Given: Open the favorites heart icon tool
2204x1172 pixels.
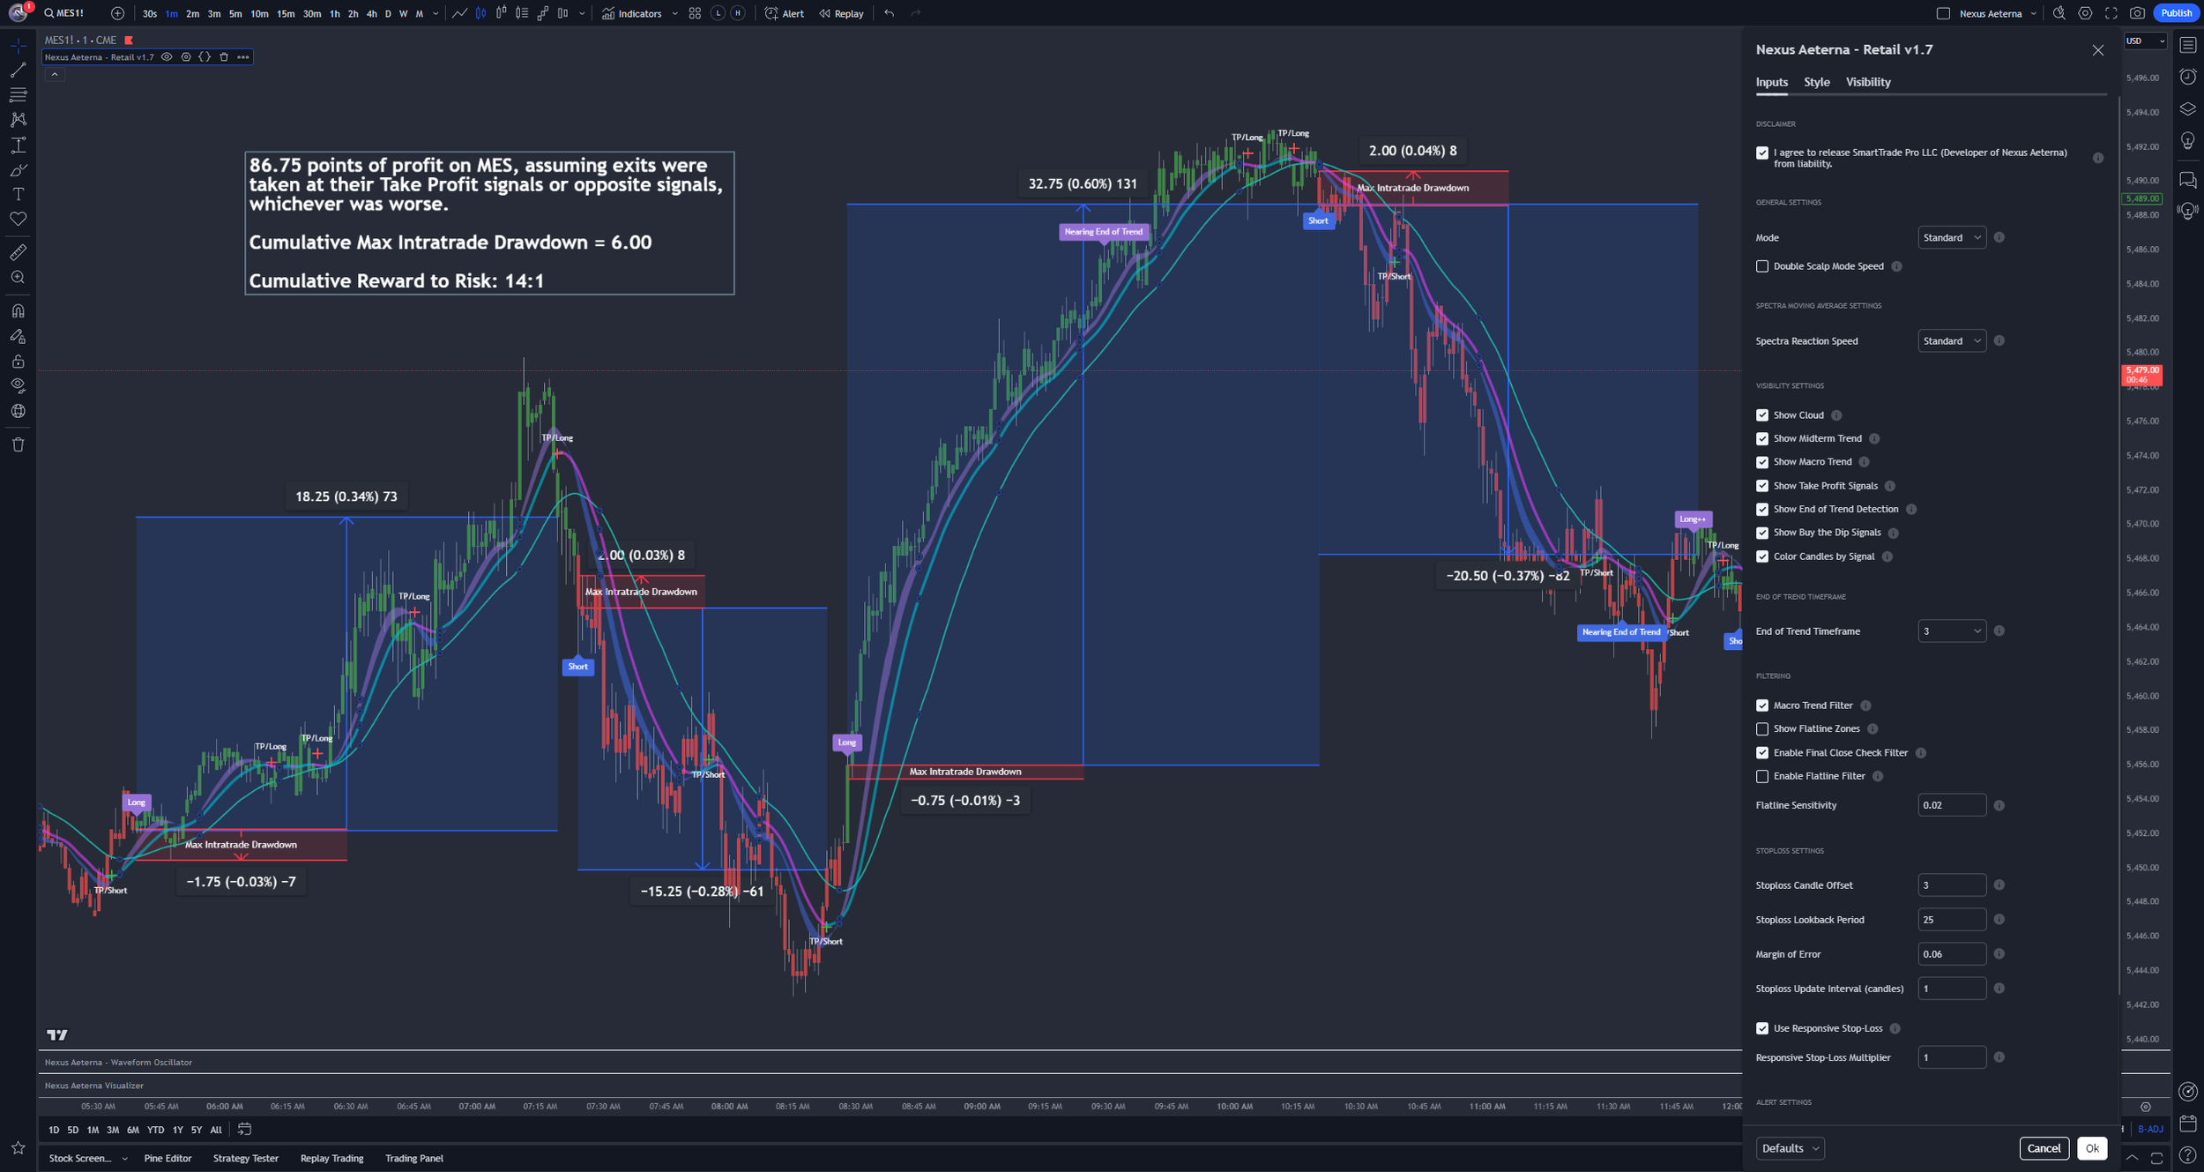Looking at the screenshot, I should pyautogui.click(x=18, y=219).
